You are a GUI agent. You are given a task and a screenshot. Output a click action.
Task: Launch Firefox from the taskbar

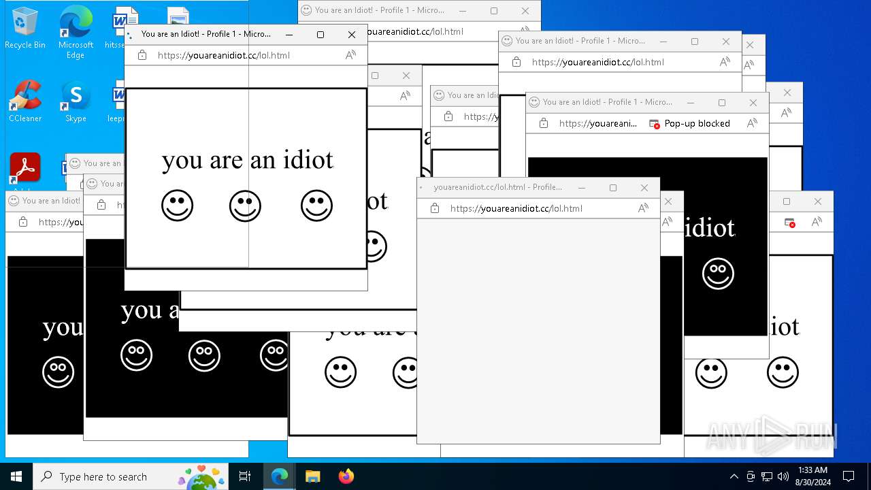[346, 476]
